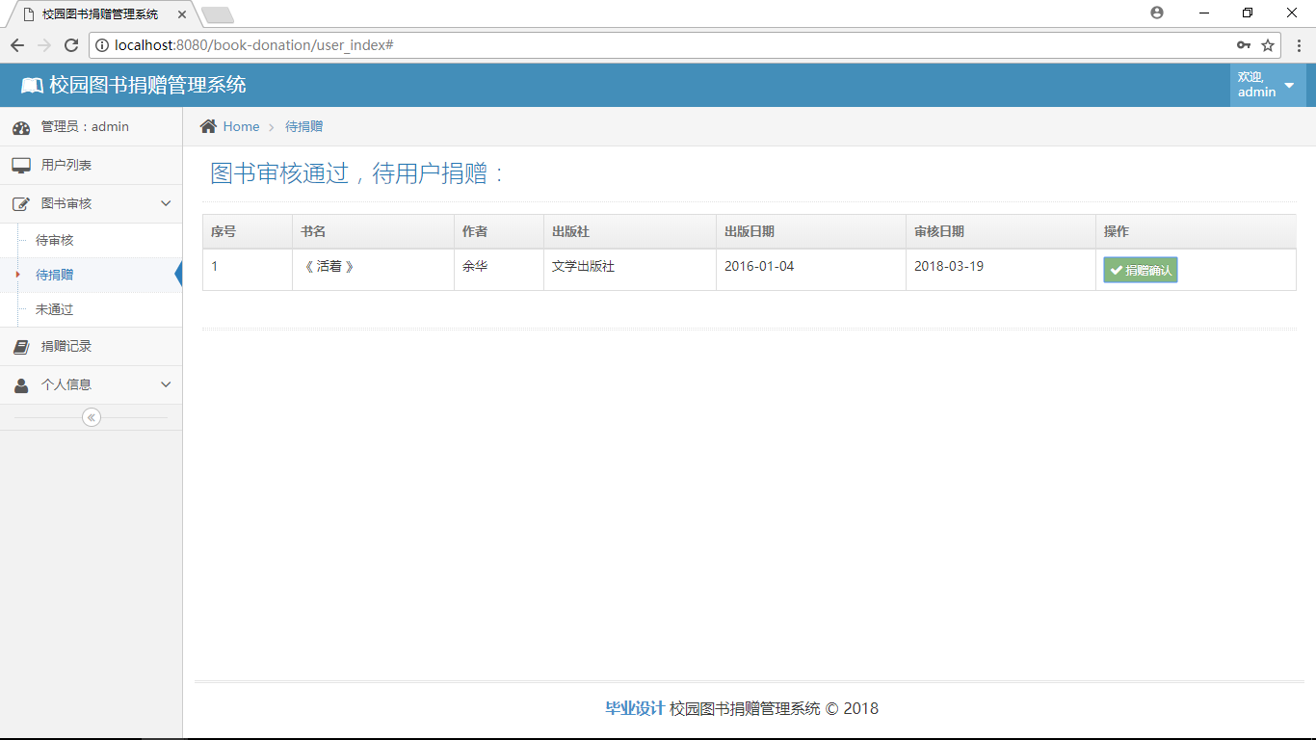
Task: Click the person icon beside 个人信息
Action: pos(21,385)
